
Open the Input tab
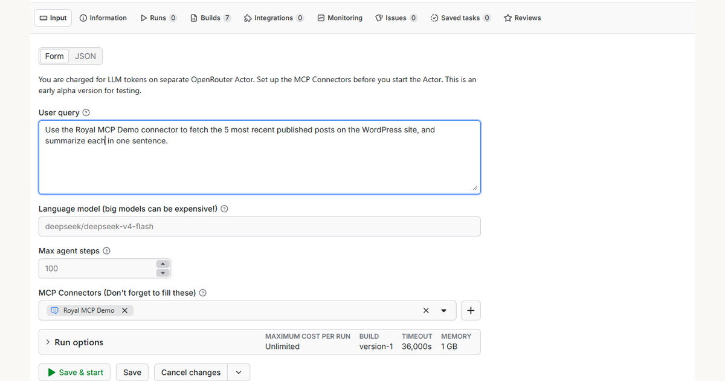click(53, 18)
